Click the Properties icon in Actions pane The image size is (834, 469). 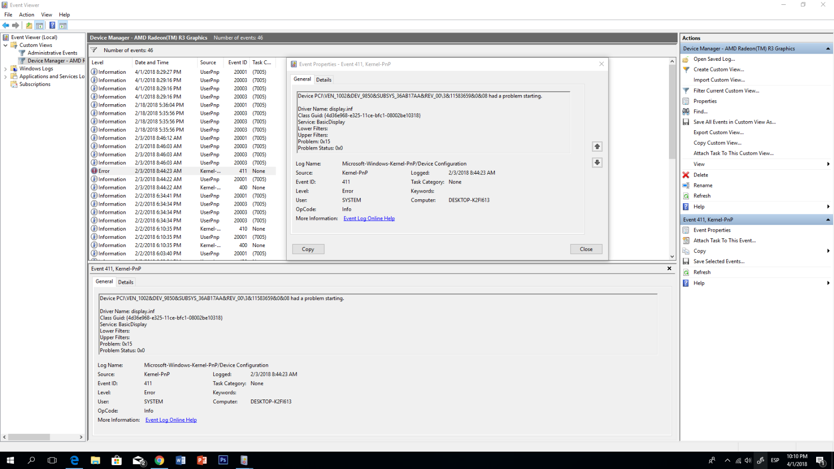coord(686,101)
